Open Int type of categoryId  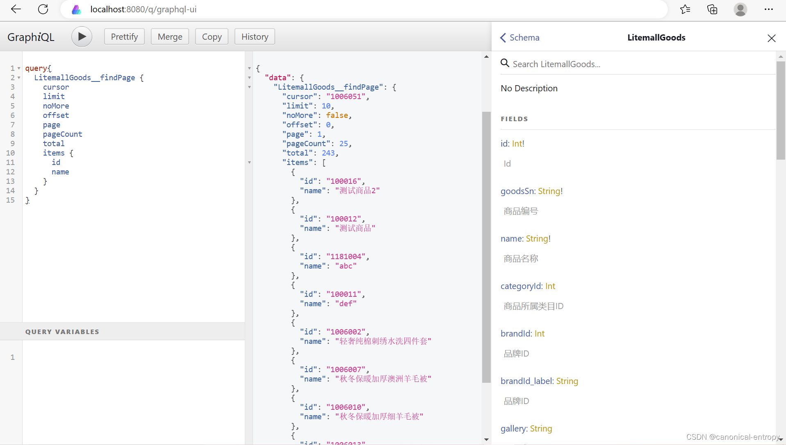coord(550,286)
